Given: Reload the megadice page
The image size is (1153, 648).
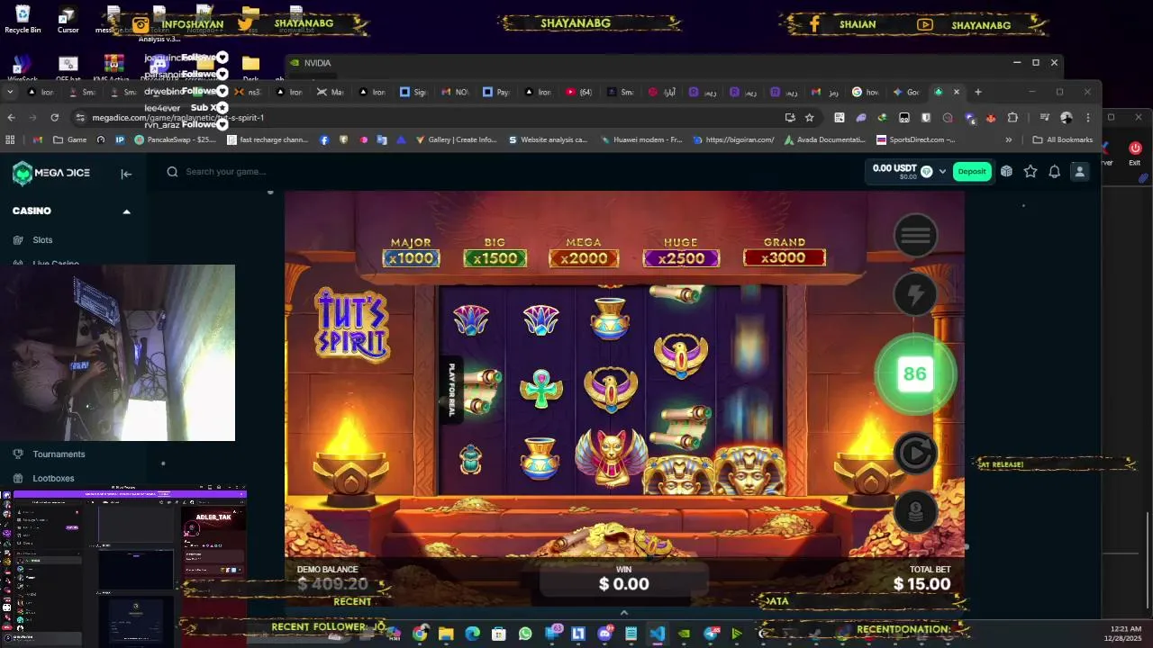Looking at the screenshot, I should [x=54, y=118].
